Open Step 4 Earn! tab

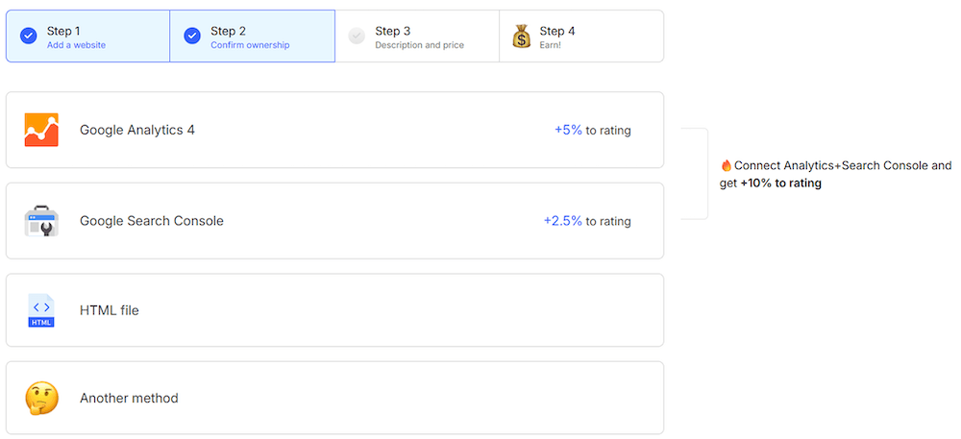(581, 37)
